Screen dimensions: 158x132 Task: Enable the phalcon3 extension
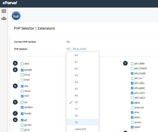click(132, 108)
